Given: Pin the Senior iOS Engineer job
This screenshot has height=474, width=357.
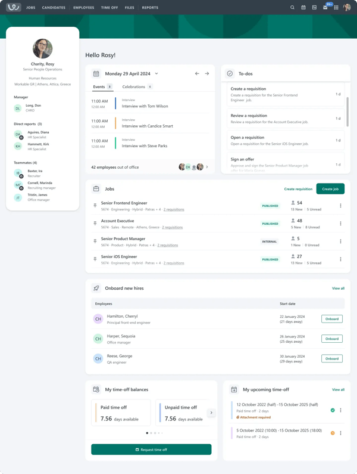Looking at the screenshot, I should (95, 259).
